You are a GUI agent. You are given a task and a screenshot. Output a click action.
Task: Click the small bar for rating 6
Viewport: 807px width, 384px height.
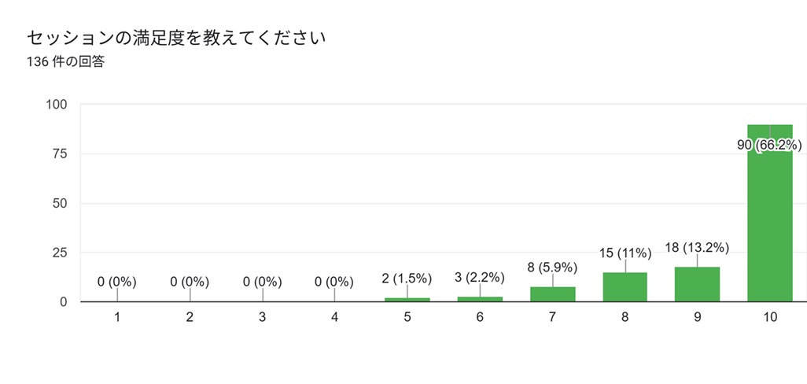(480, 299)
